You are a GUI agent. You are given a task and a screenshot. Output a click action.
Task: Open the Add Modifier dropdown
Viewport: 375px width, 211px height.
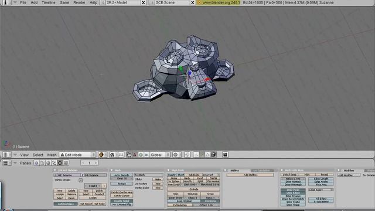pos(349,175)
